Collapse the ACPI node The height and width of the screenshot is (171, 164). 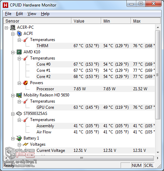pyautogui.click(x=13, y=34)
